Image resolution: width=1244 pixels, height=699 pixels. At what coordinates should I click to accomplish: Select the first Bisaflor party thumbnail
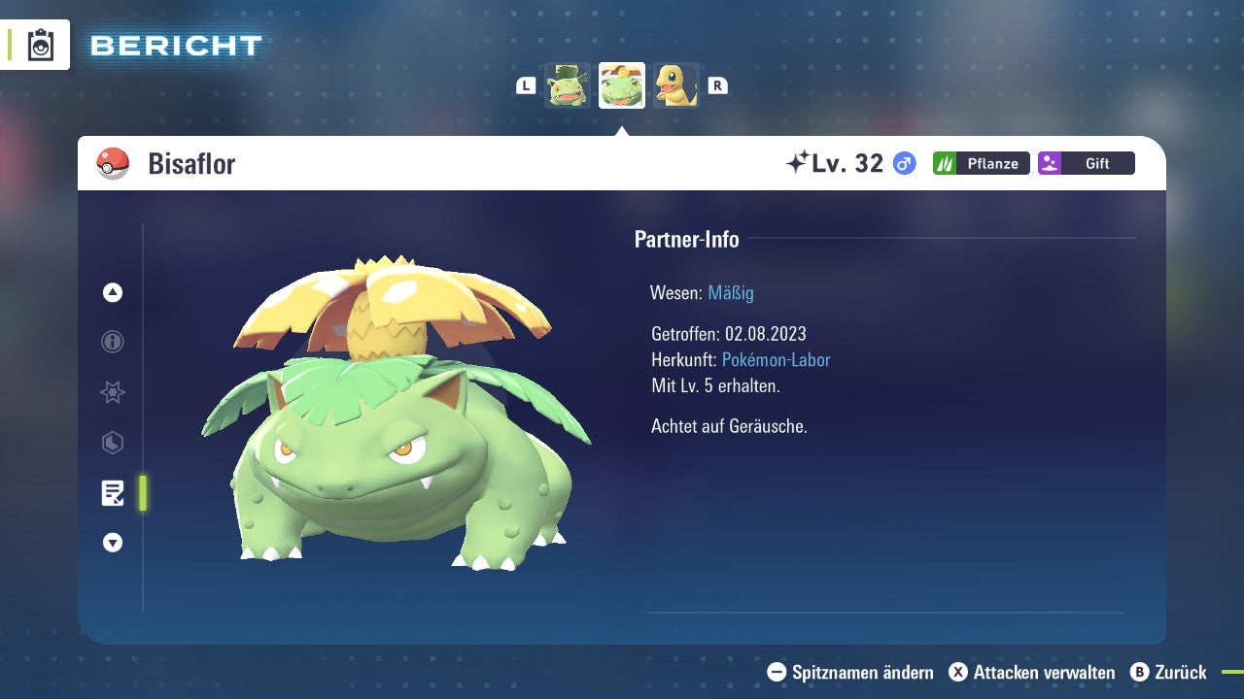click(568, 85)
